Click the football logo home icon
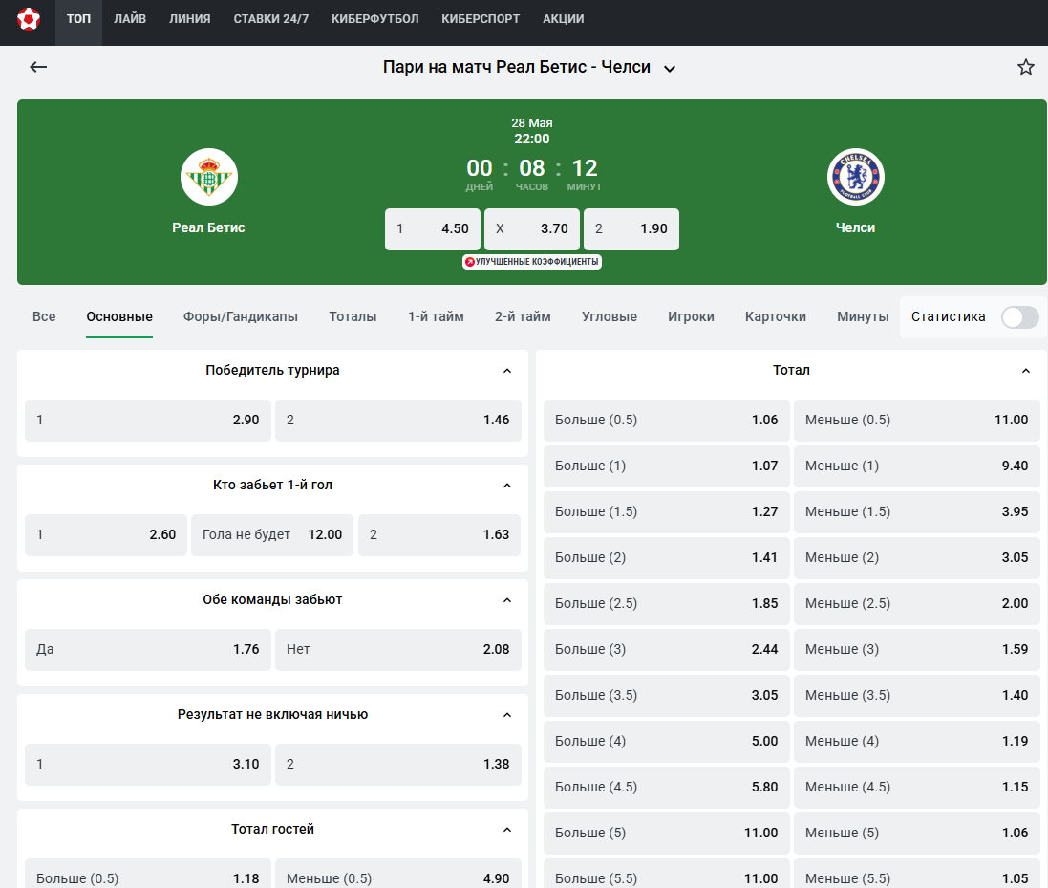 (x=29, y=19)
